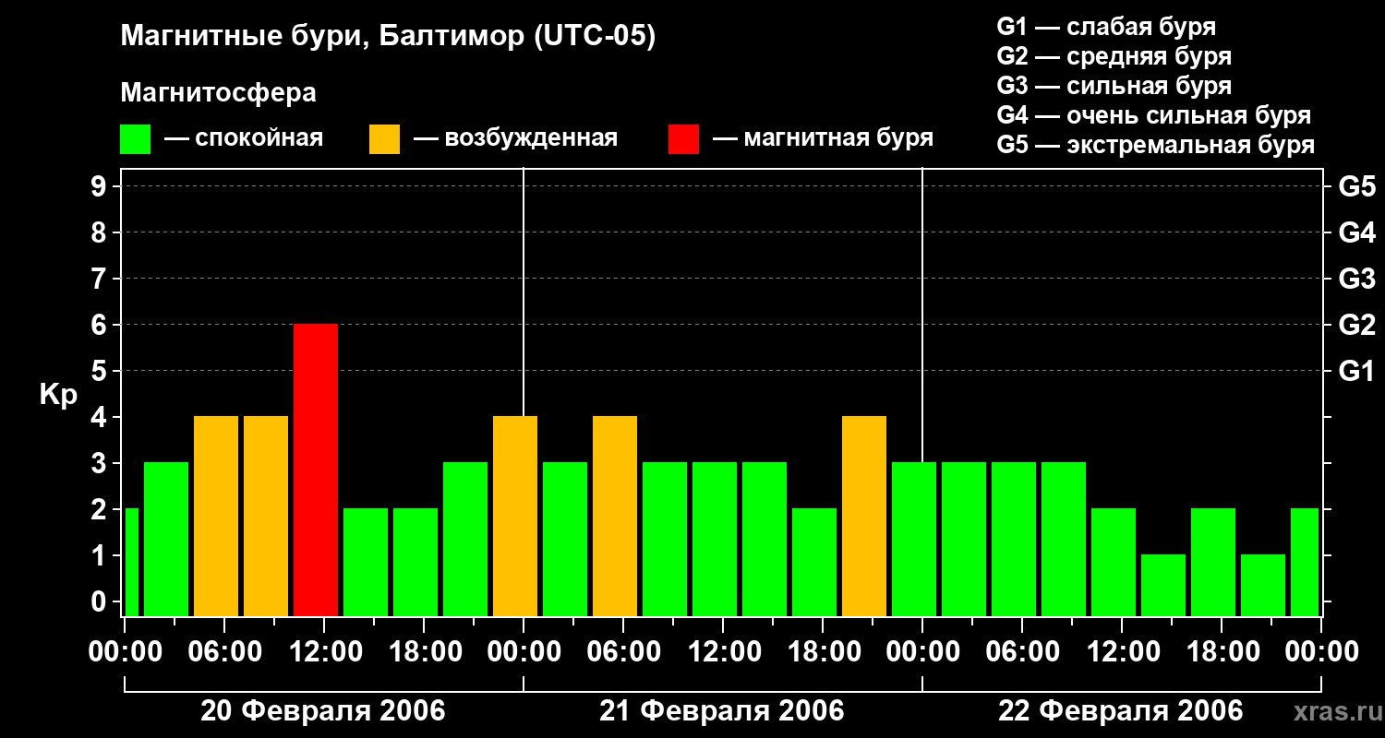Click '18:00' time label of 20 February

pyautogui.click(x=424, y=652)
